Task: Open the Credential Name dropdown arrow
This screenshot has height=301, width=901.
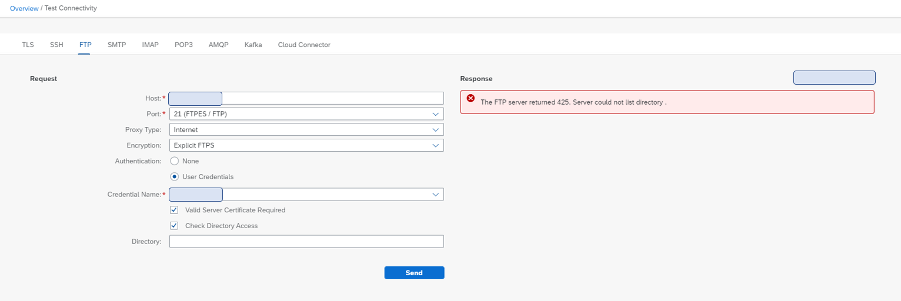Action: click(435, 194)
